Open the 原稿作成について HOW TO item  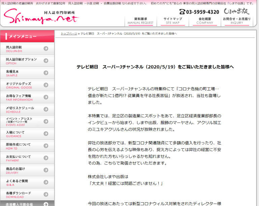[27, 146]
